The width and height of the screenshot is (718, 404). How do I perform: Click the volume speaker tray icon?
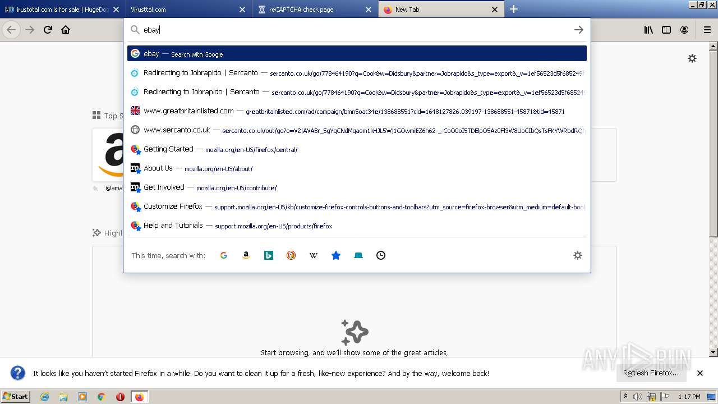(637, 397)
